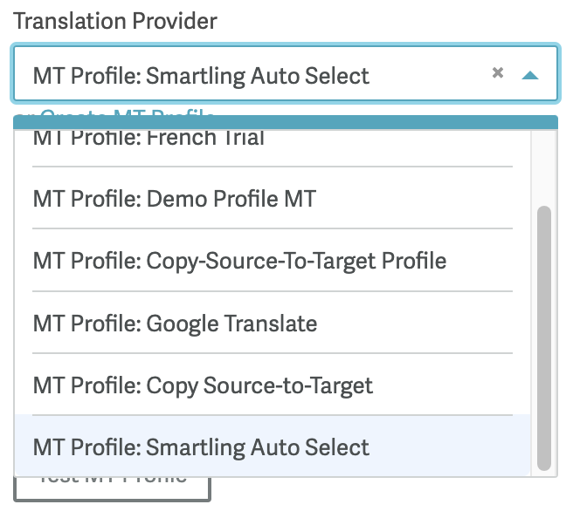Click the dropdown list scrollbar thumb
580x518 pixels.
[543, 338]
